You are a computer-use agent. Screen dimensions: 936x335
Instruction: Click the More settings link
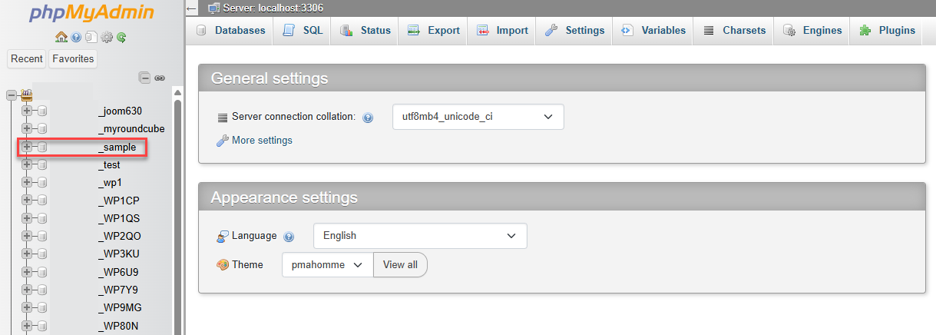(261, 141)
